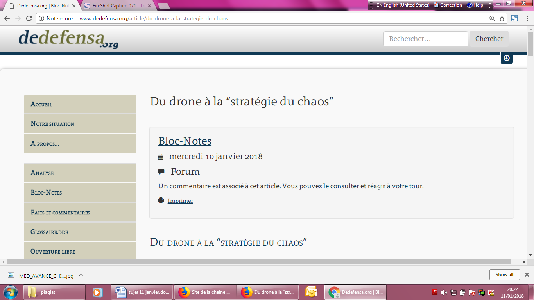Click the calendar icon next to the article date

coord(160,156)
